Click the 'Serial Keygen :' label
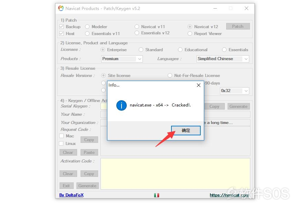This screenshot has height=203, width=294. point(75,106)
